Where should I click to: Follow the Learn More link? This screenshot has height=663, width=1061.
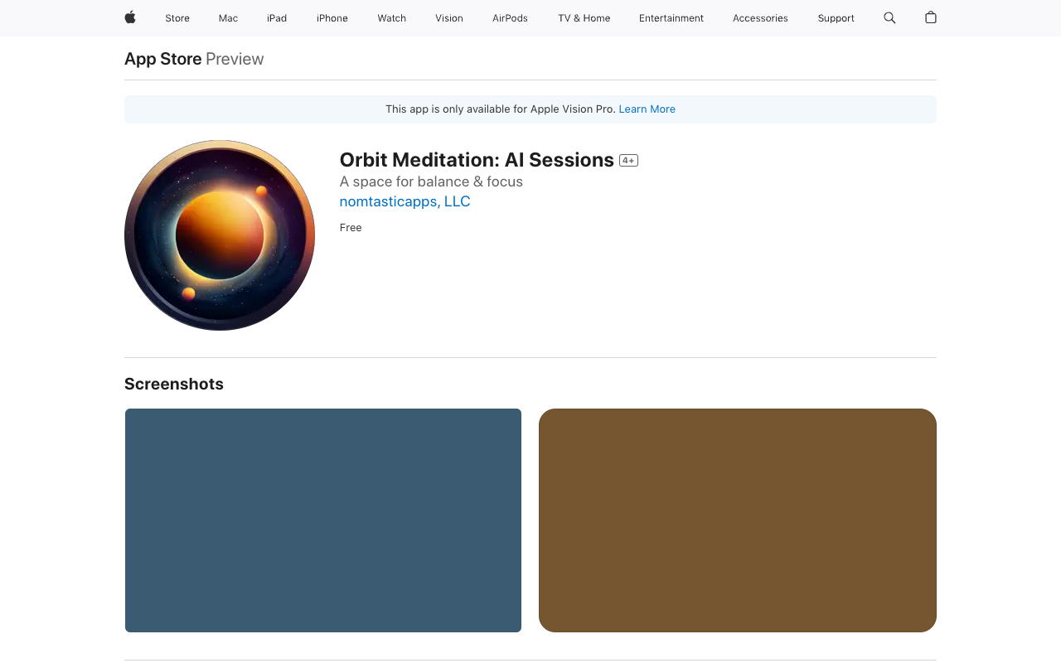(647, 109)
